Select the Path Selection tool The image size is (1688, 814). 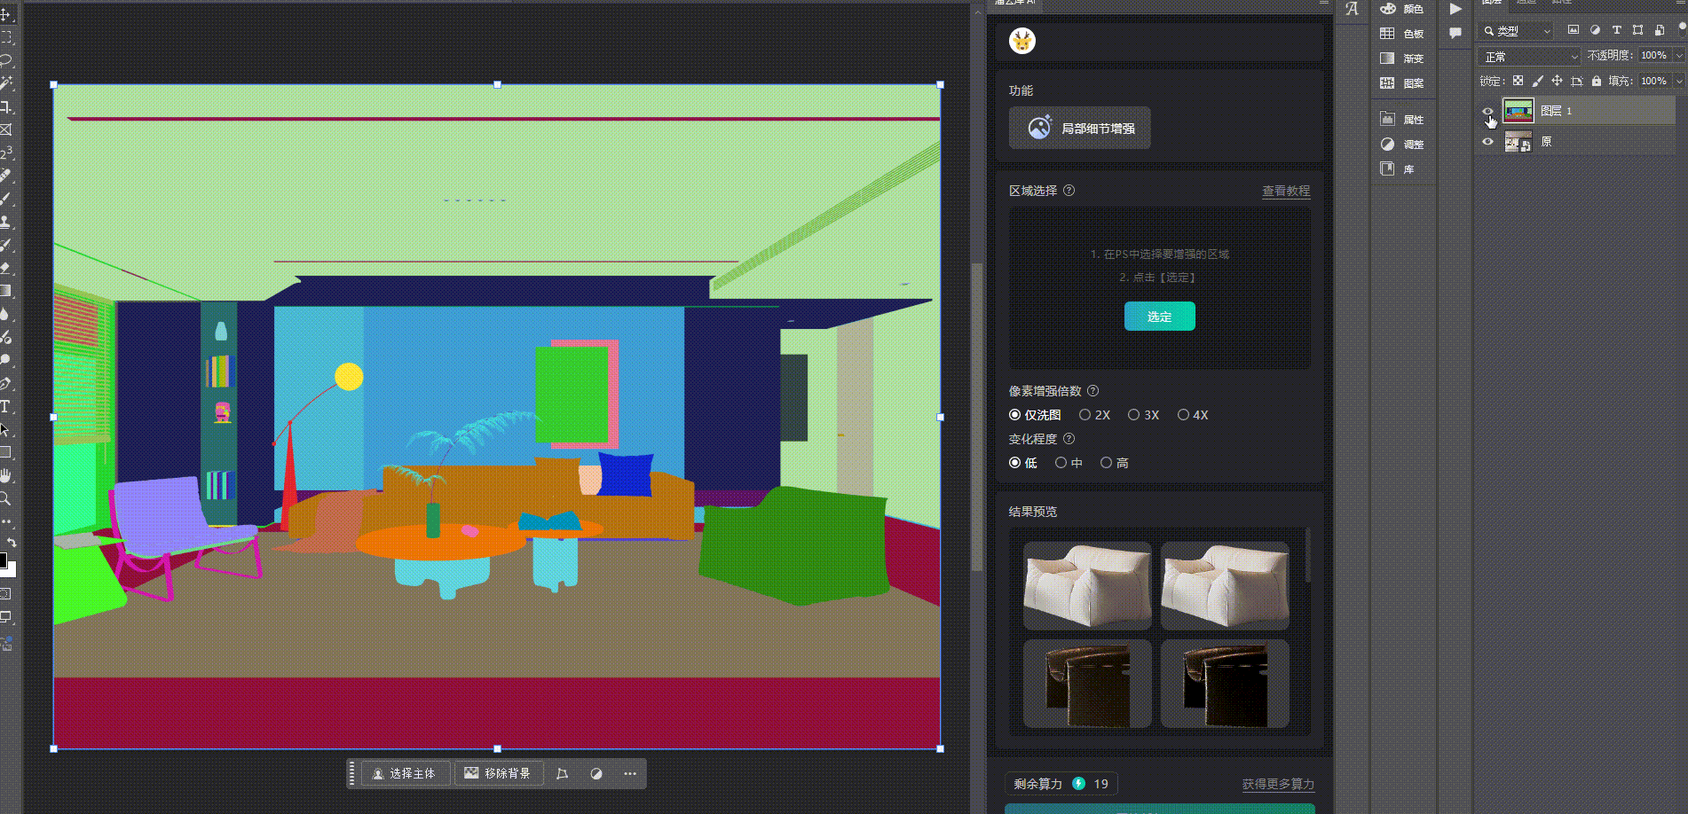(x=6, y=430)
